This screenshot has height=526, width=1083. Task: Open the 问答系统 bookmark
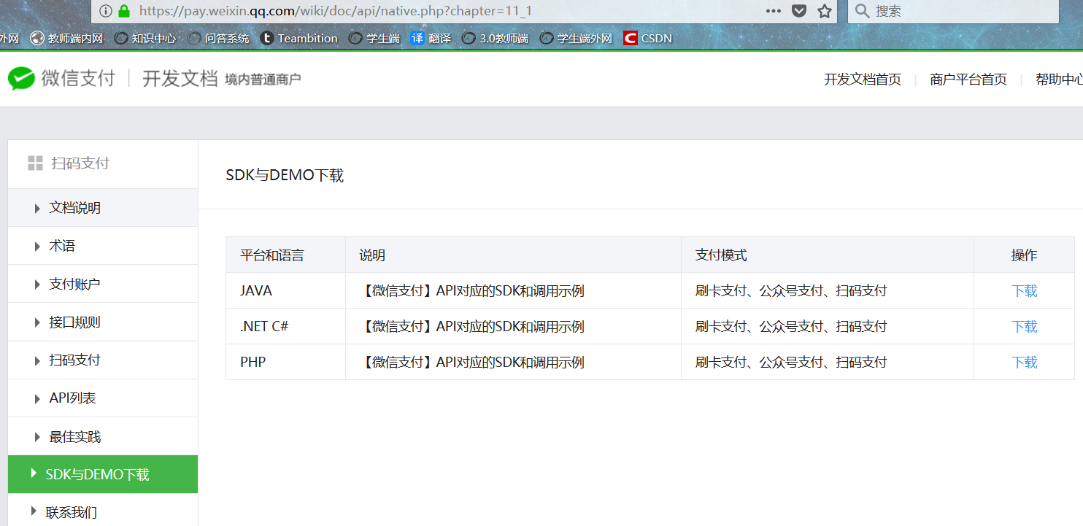click(218, 38)
